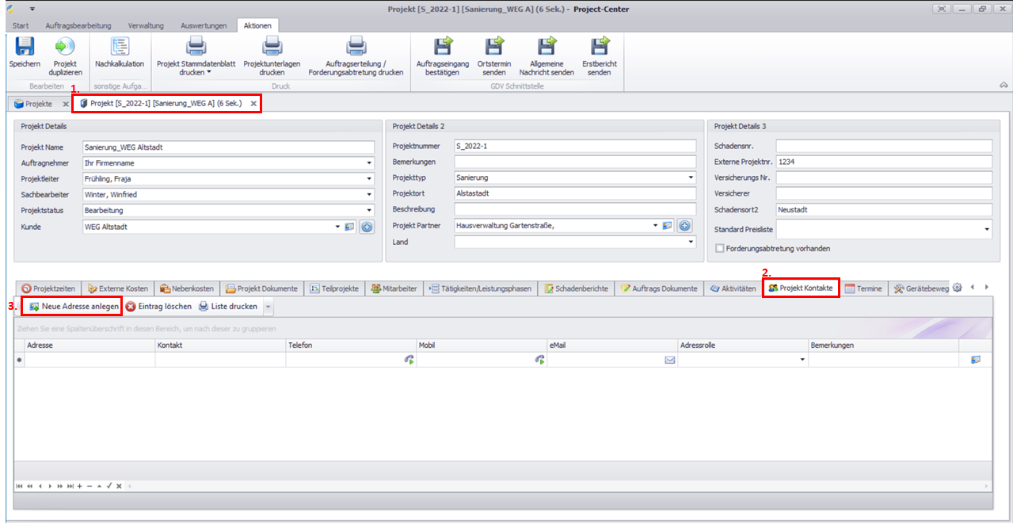Enable the Forderungsabtretung vorhanden checkbox
Viewport: 1013px width, 523px height.
click(719, 248)
